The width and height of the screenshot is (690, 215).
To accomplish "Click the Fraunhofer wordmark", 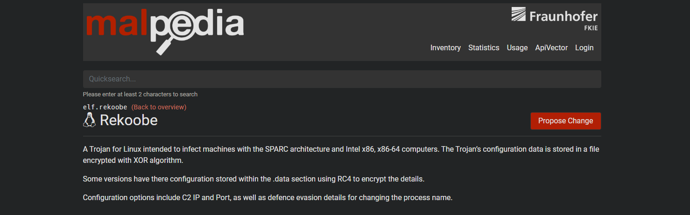I will (563, 16).
